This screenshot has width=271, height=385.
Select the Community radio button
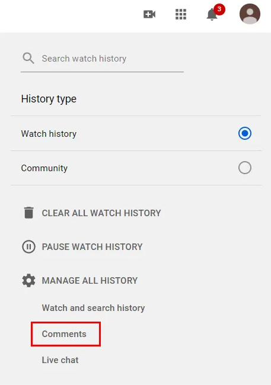tap(245, 168)
